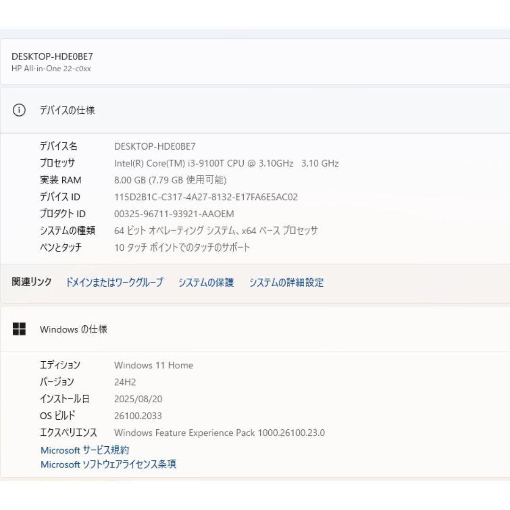The width and height of the screenshot is (510, 510).
Task: Click the デバイス ID label
Action: (x=60, y=197)
